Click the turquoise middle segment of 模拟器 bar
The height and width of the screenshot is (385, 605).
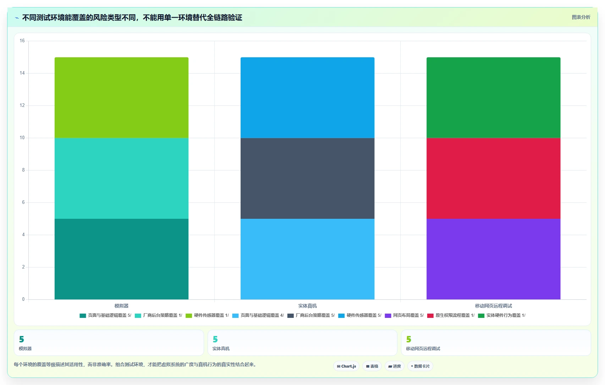(x=121, y=178)
